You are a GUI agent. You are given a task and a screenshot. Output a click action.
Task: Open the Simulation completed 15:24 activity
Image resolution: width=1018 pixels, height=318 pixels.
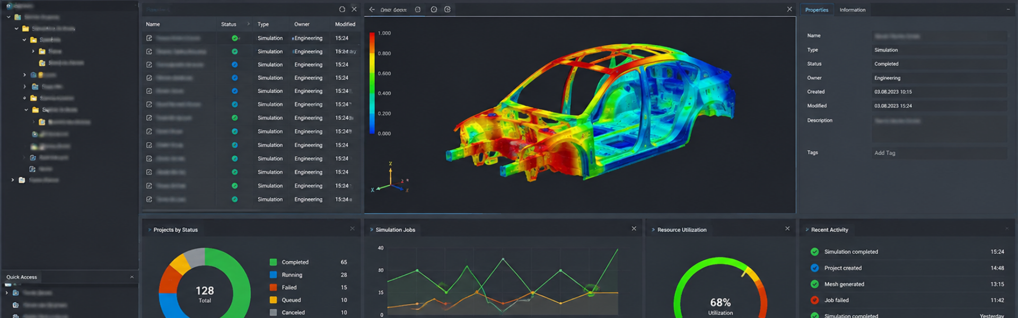tap(907, 252)
